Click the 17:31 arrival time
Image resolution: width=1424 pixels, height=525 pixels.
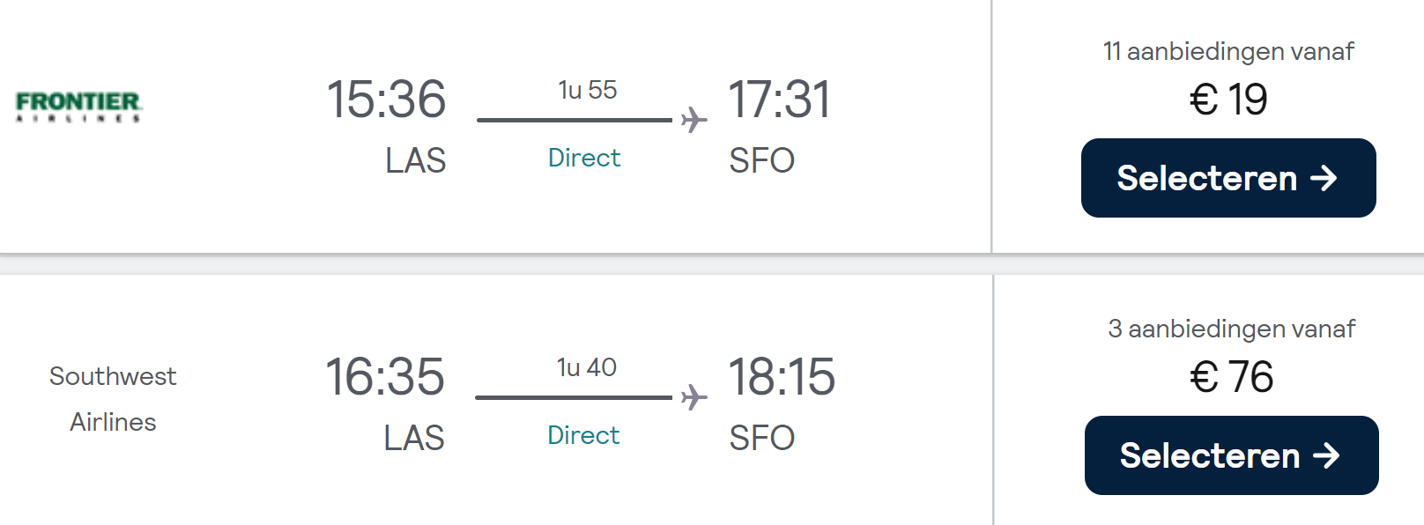[x=779, y=99]
